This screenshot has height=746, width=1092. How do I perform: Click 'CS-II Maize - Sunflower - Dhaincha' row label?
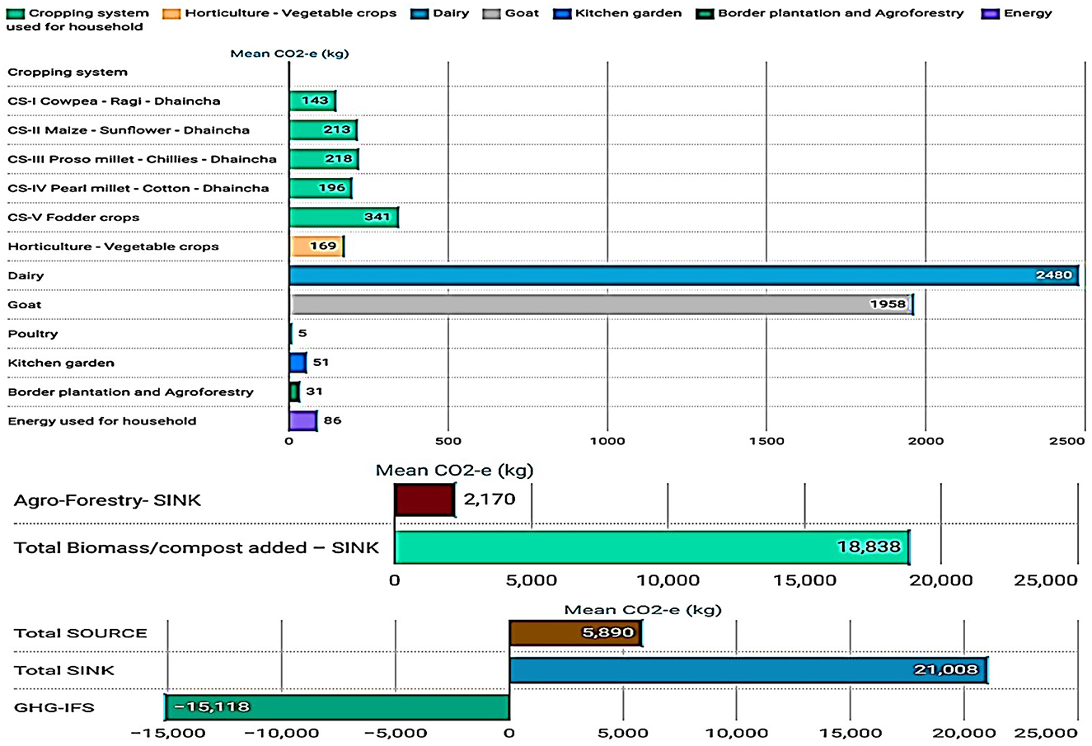coord(129,130)
